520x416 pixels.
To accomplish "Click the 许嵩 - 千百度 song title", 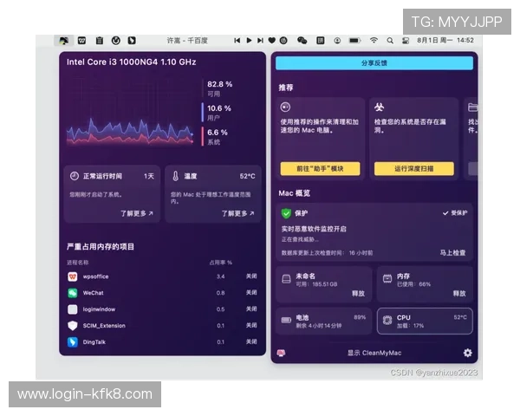I will coord(187,41).
